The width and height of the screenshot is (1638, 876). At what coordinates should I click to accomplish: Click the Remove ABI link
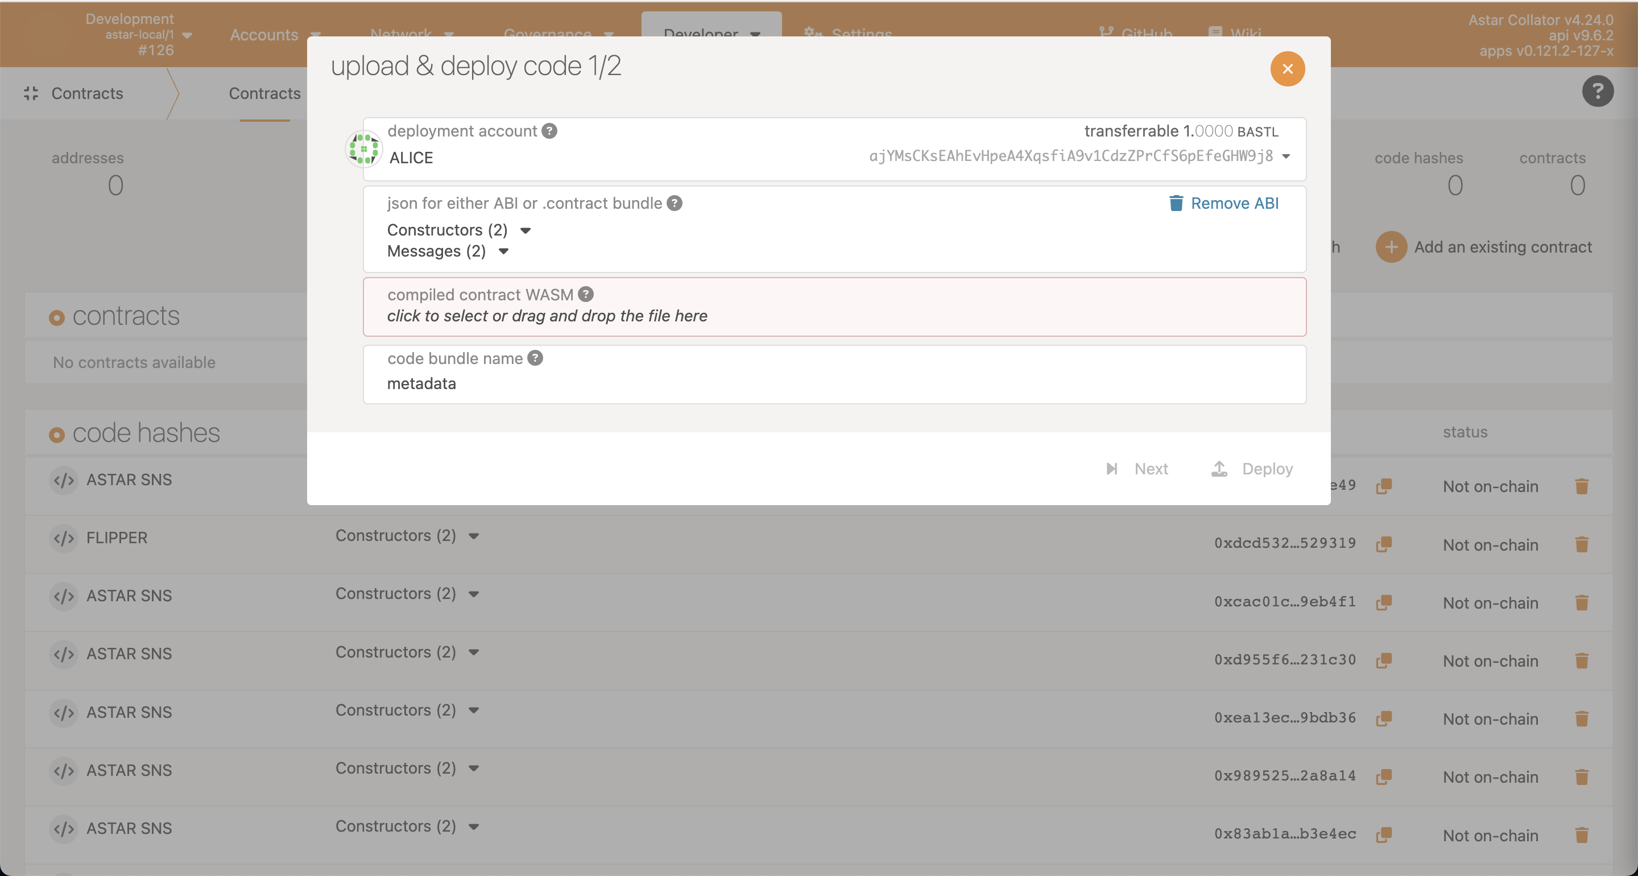click(1224, 204)
